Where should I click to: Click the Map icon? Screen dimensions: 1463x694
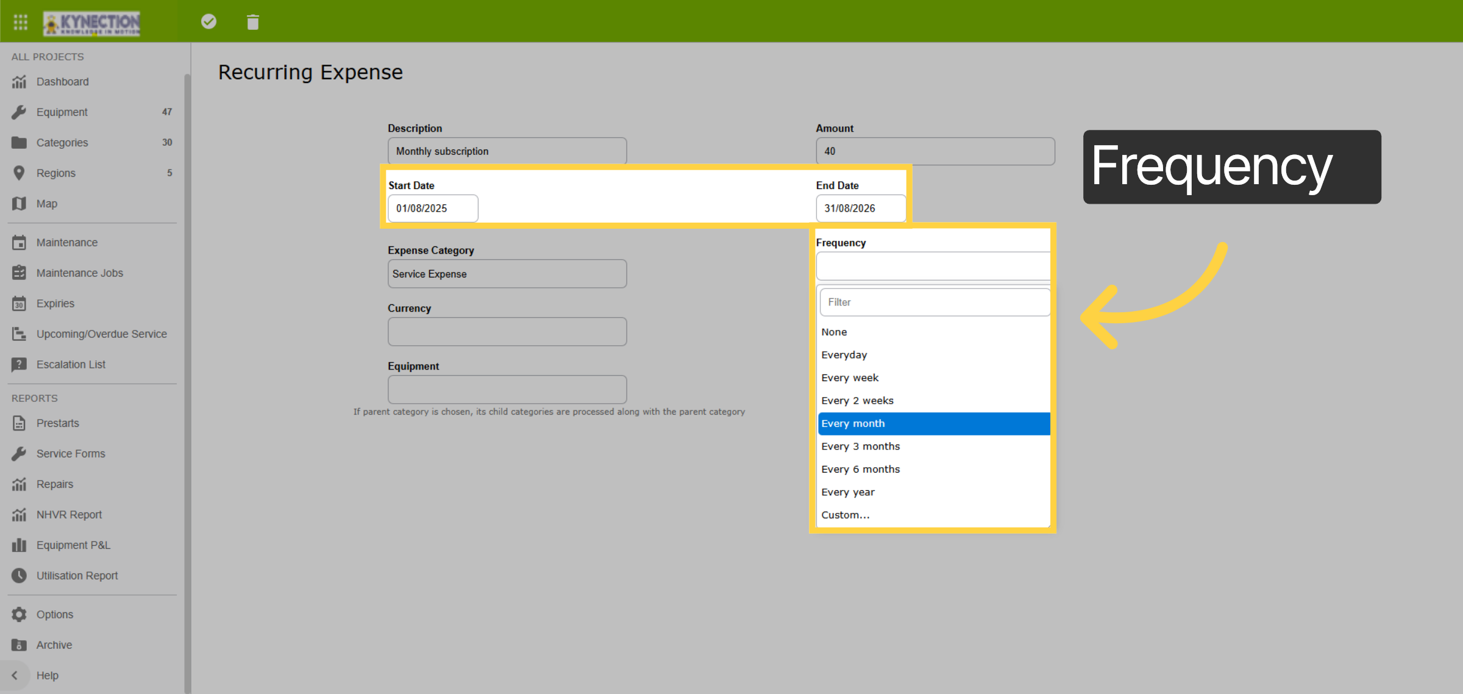[x=20, y=204]
